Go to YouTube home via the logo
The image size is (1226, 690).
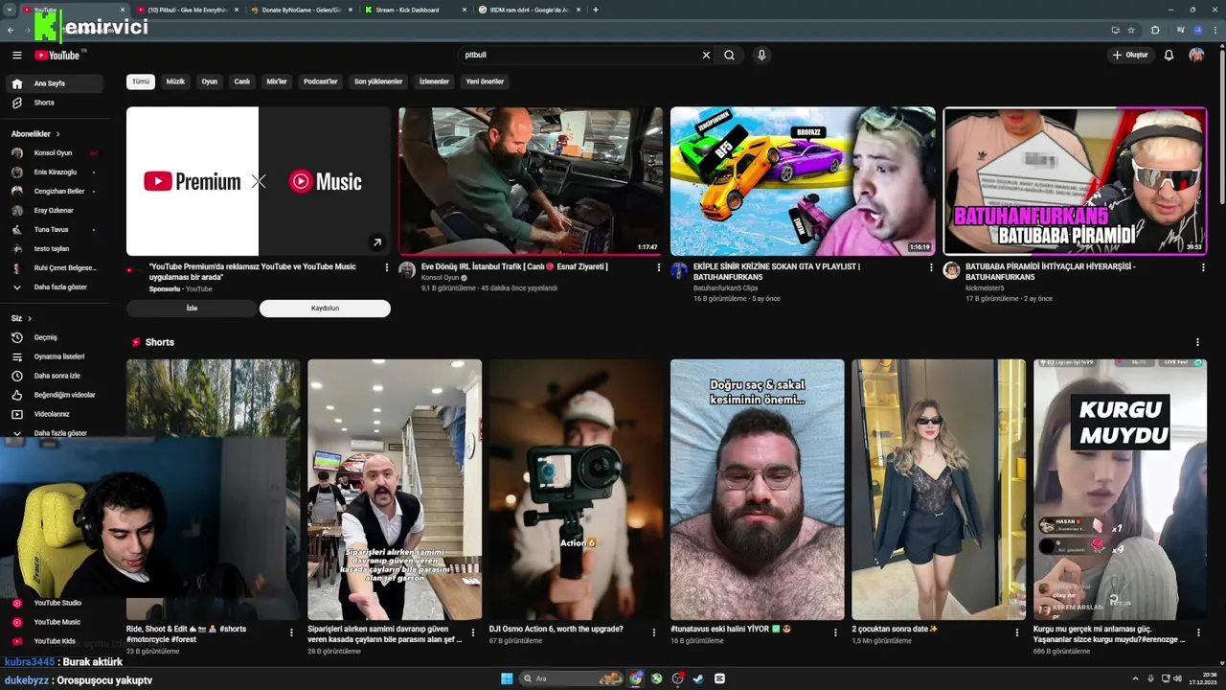[x=57, y=56]
